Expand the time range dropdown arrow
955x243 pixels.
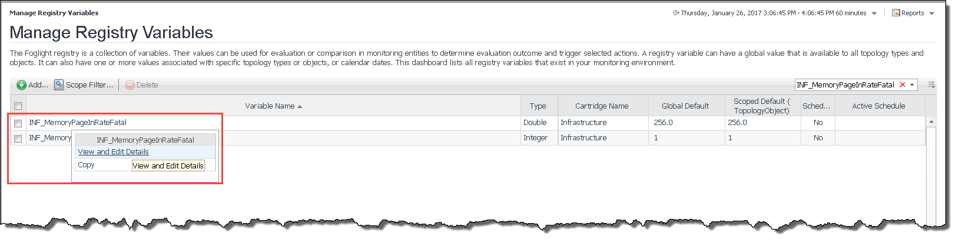tap(874, 14)
